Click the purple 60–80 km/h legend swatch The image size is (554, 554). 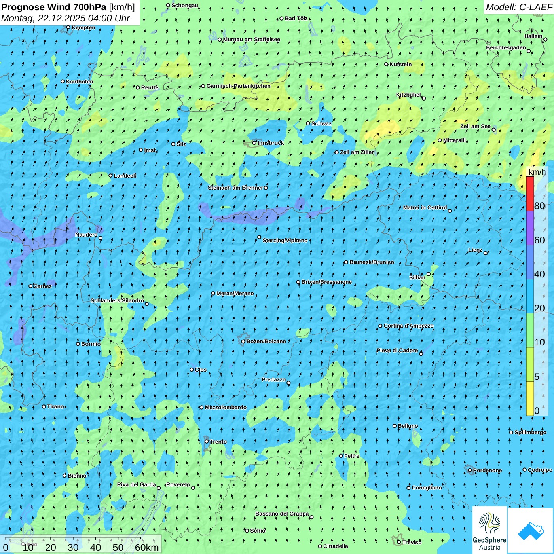coord(530,228)
